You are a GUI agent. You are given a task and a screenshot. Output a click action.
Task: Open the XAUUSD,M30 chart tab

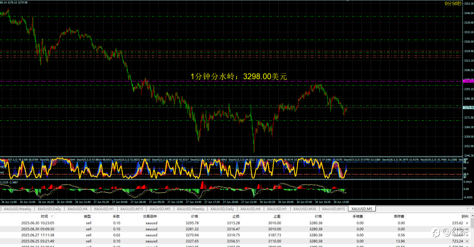click(304, 209)
